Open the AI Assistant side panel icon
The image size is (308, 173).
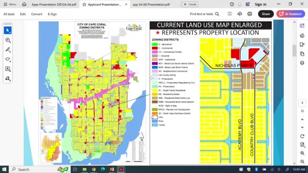302,25
